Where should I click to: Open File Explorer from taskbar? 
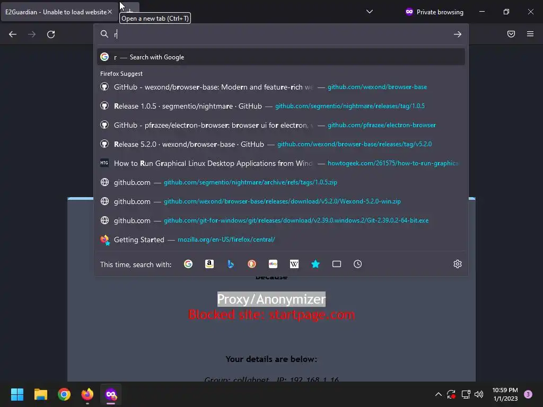[40, 394]
